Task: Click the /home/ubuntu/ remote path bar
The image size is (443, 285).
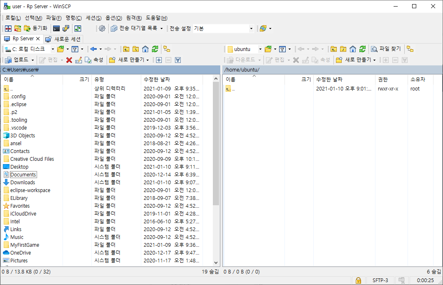Action: [332, 70]
